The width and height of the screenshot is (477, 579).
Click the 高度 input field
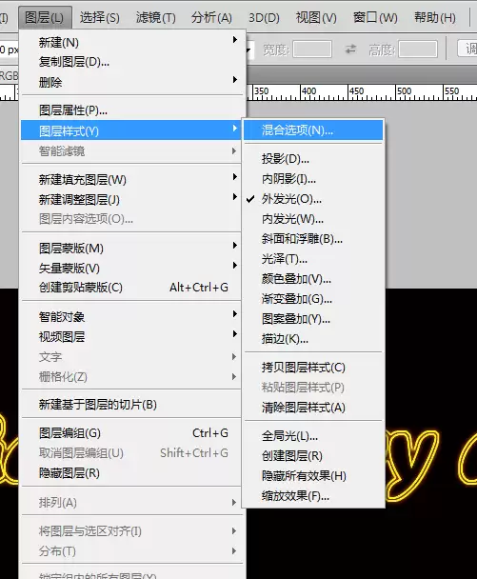[418, 50]
